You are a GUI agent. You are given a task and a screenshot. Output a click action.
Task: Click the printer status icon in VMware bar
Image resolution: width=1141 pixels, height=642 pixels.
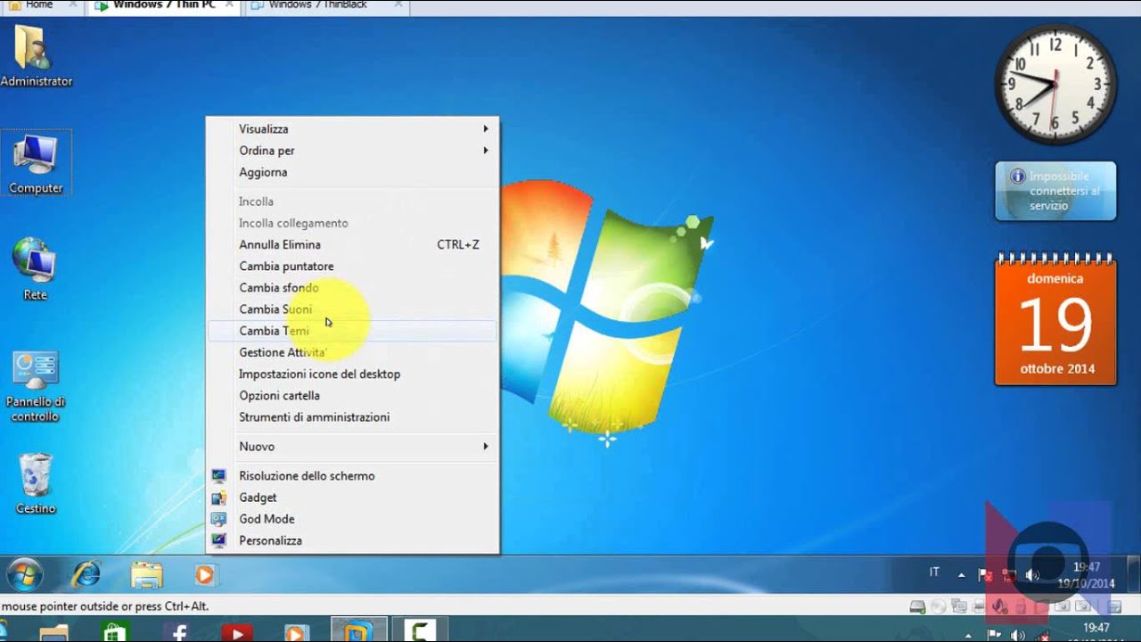point(979,607)
